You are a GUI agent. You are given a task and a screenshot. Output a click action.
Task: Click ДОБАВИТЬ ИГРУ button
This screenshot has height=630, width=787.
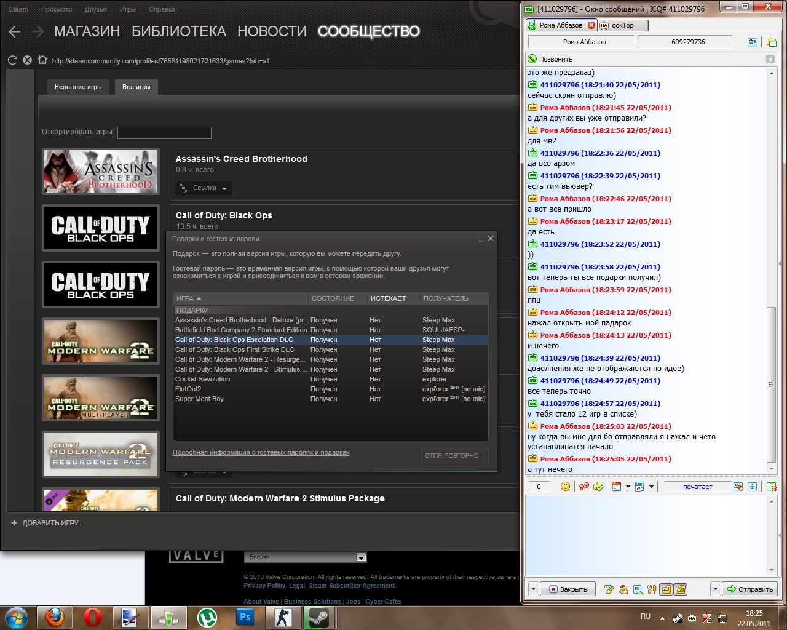[x=47, y=523]
